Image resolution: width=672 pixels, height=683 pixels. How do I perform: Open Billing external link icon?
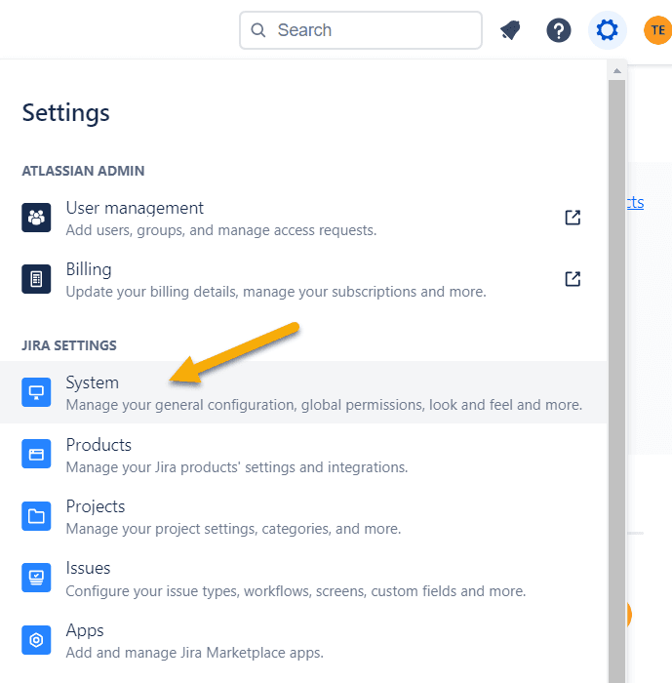click(x=573, y=279)
